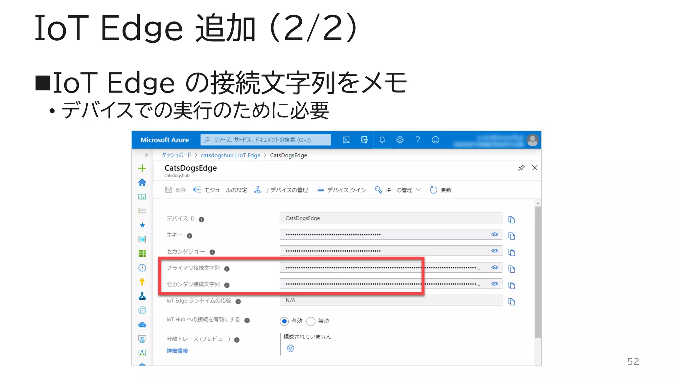This screenshot has height=378, width=673.
Task: Select the 有効 radio button
Action: click(284, 321)
